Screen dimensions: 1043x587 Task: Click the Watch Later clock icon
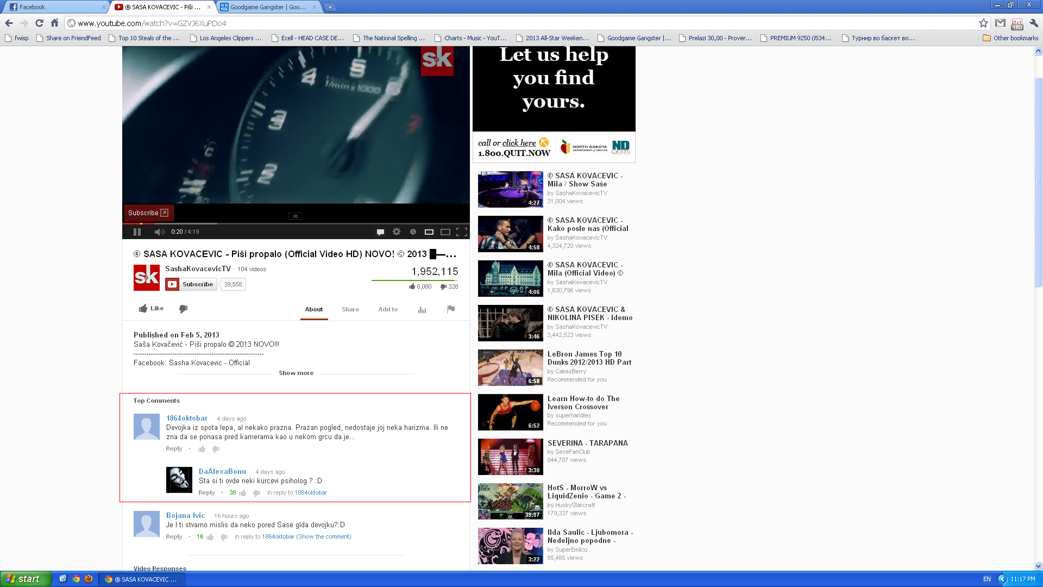[413, 232]
